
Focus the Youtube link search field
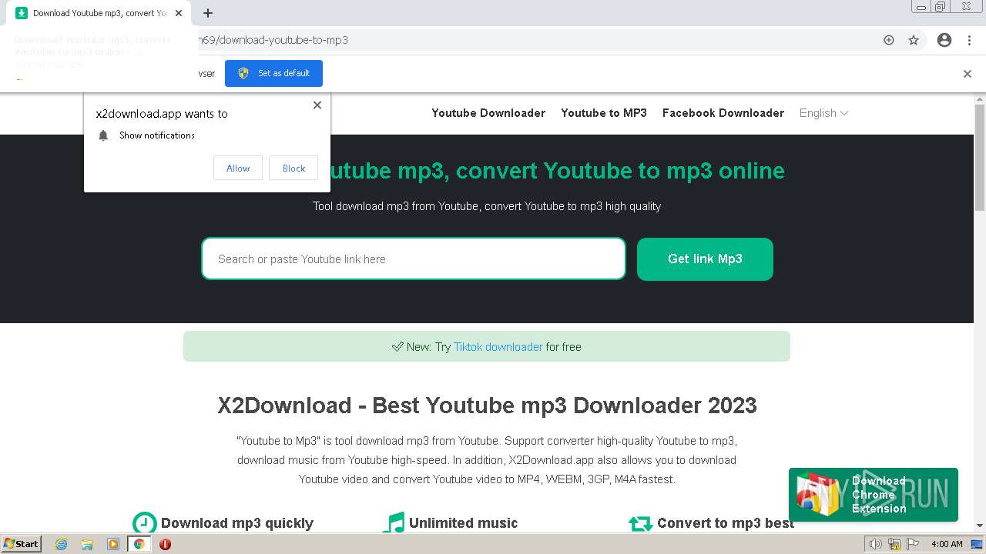tap(414, 259)
